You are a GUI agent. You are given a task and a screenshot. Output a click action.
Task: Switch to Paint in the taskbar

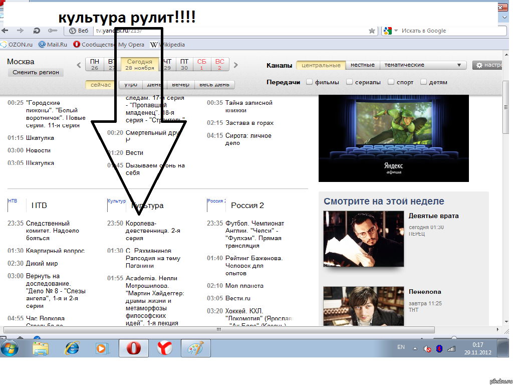coord(196,348)
